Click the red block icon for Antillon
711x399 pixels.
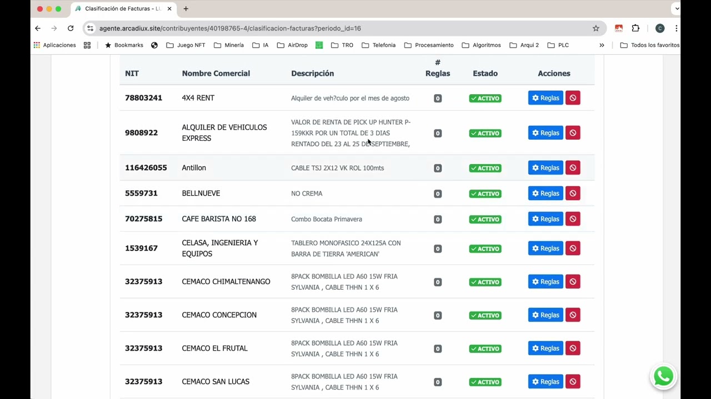tap(573, 168)
